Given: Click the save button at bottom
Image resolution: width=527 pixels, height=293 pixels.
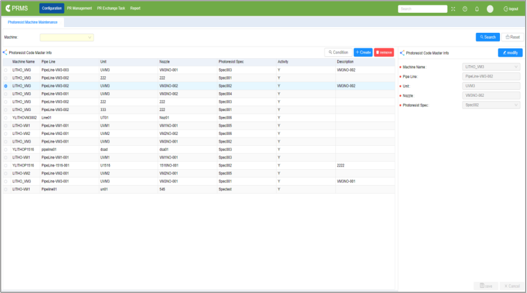Looking at the screenshot, I should tap(486, 286).
